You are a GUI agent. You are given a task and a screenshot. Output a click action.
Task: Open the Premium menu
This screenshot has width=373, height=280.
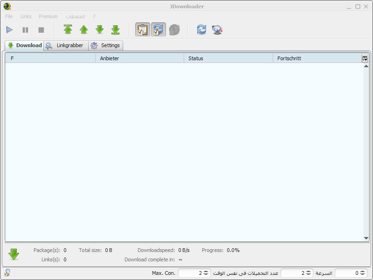point(48,16)
